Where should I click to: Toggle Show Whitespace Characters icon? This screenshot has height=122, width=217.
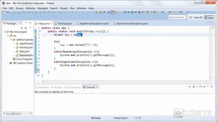[120, 12]
